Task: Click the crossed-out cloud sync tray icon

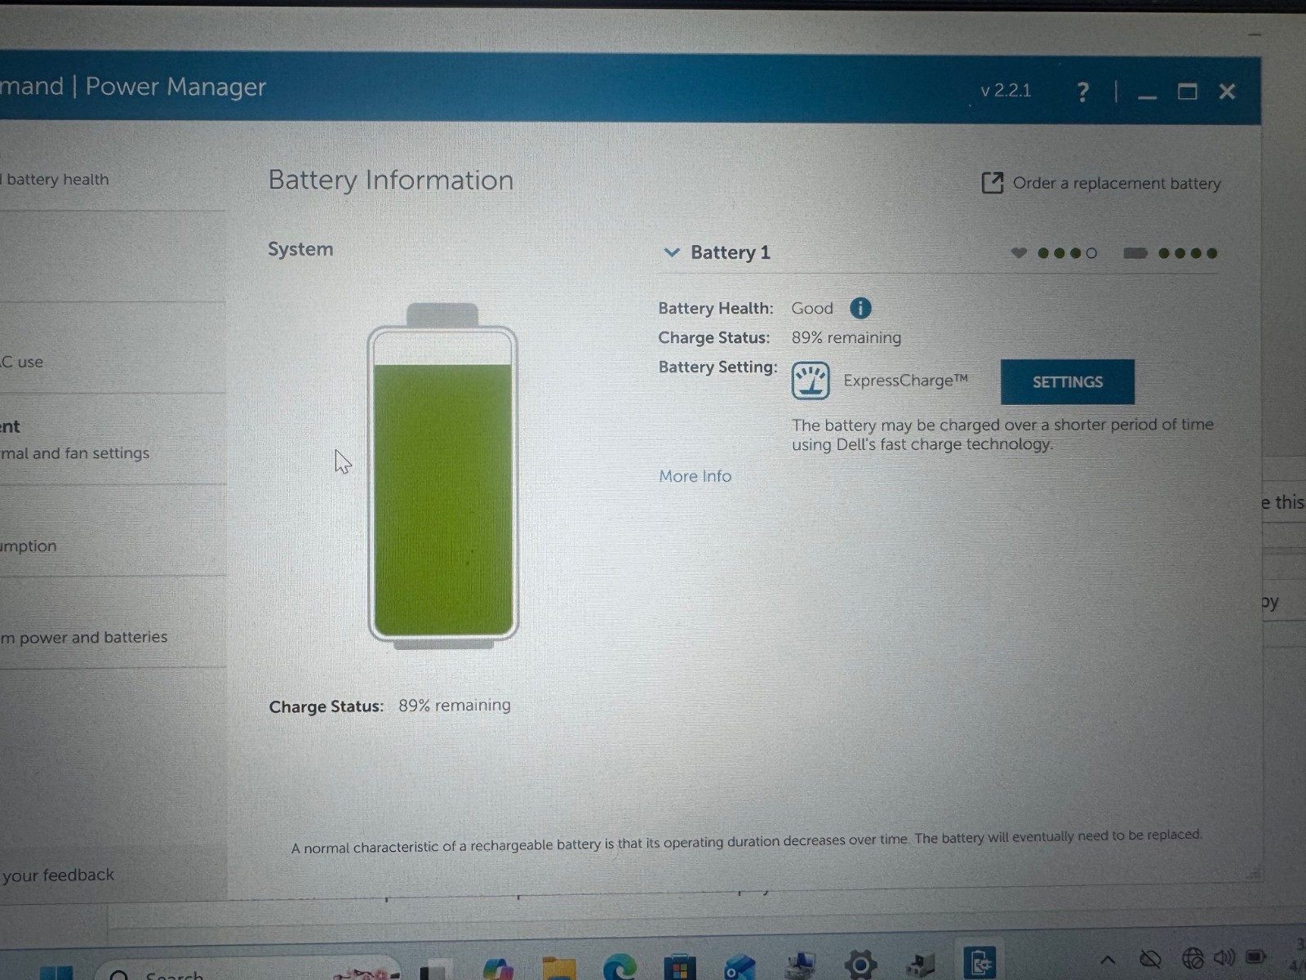Action: click(x=1150, y=958)
